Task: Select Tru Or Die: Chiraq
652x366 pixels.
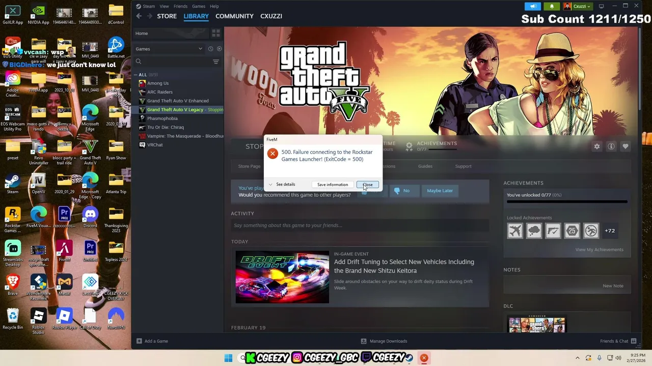Action: [165, 127]
